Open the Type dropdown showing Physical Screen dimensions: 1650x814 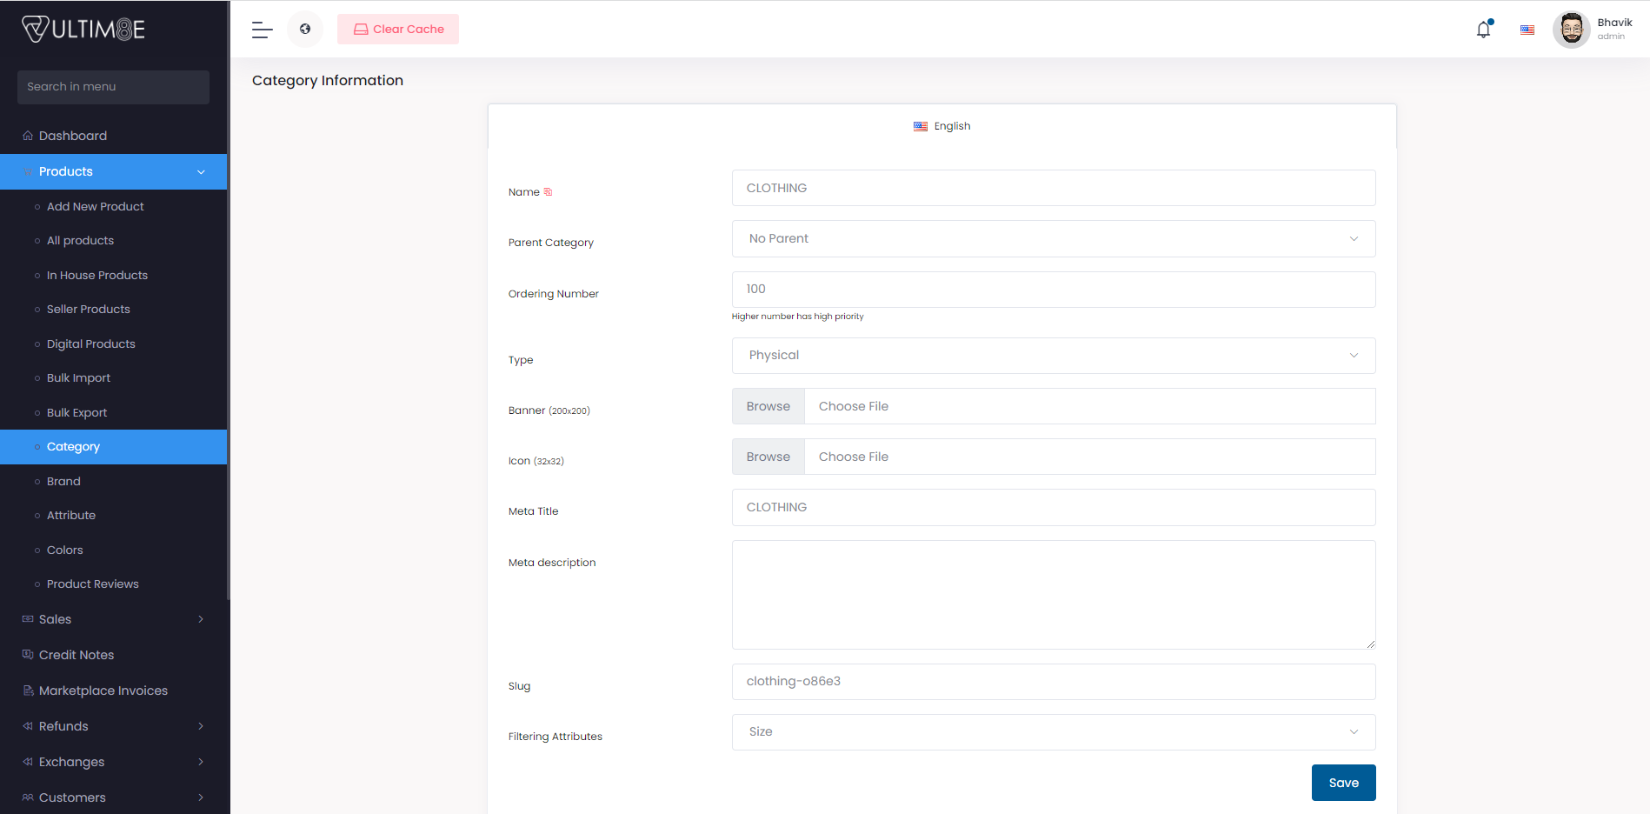[x=1053, y=356]
